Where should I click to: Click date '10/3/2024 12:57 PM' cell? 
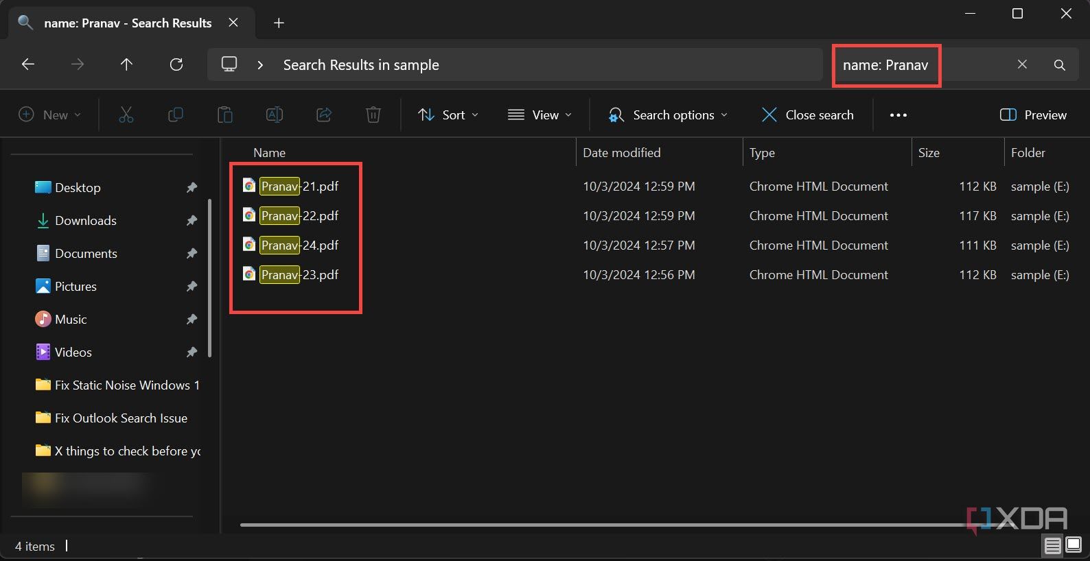click(639, 246)
